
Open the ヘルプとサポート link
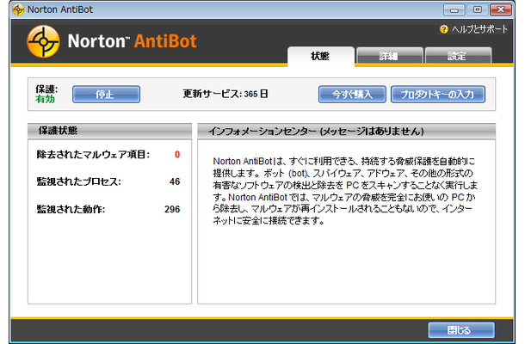coord(479,29)
